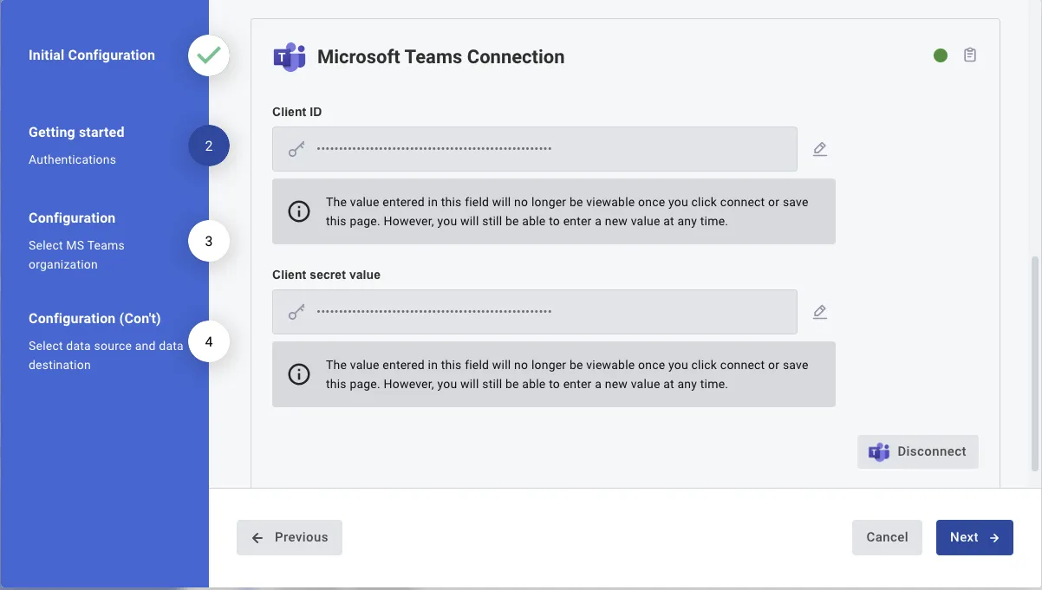Click info icon under Client ID

pyautogui.click(x=299, y=211)
